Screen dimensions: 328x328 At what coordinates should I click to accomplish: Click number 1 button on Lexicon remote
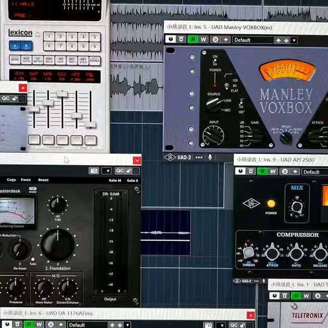49,37
